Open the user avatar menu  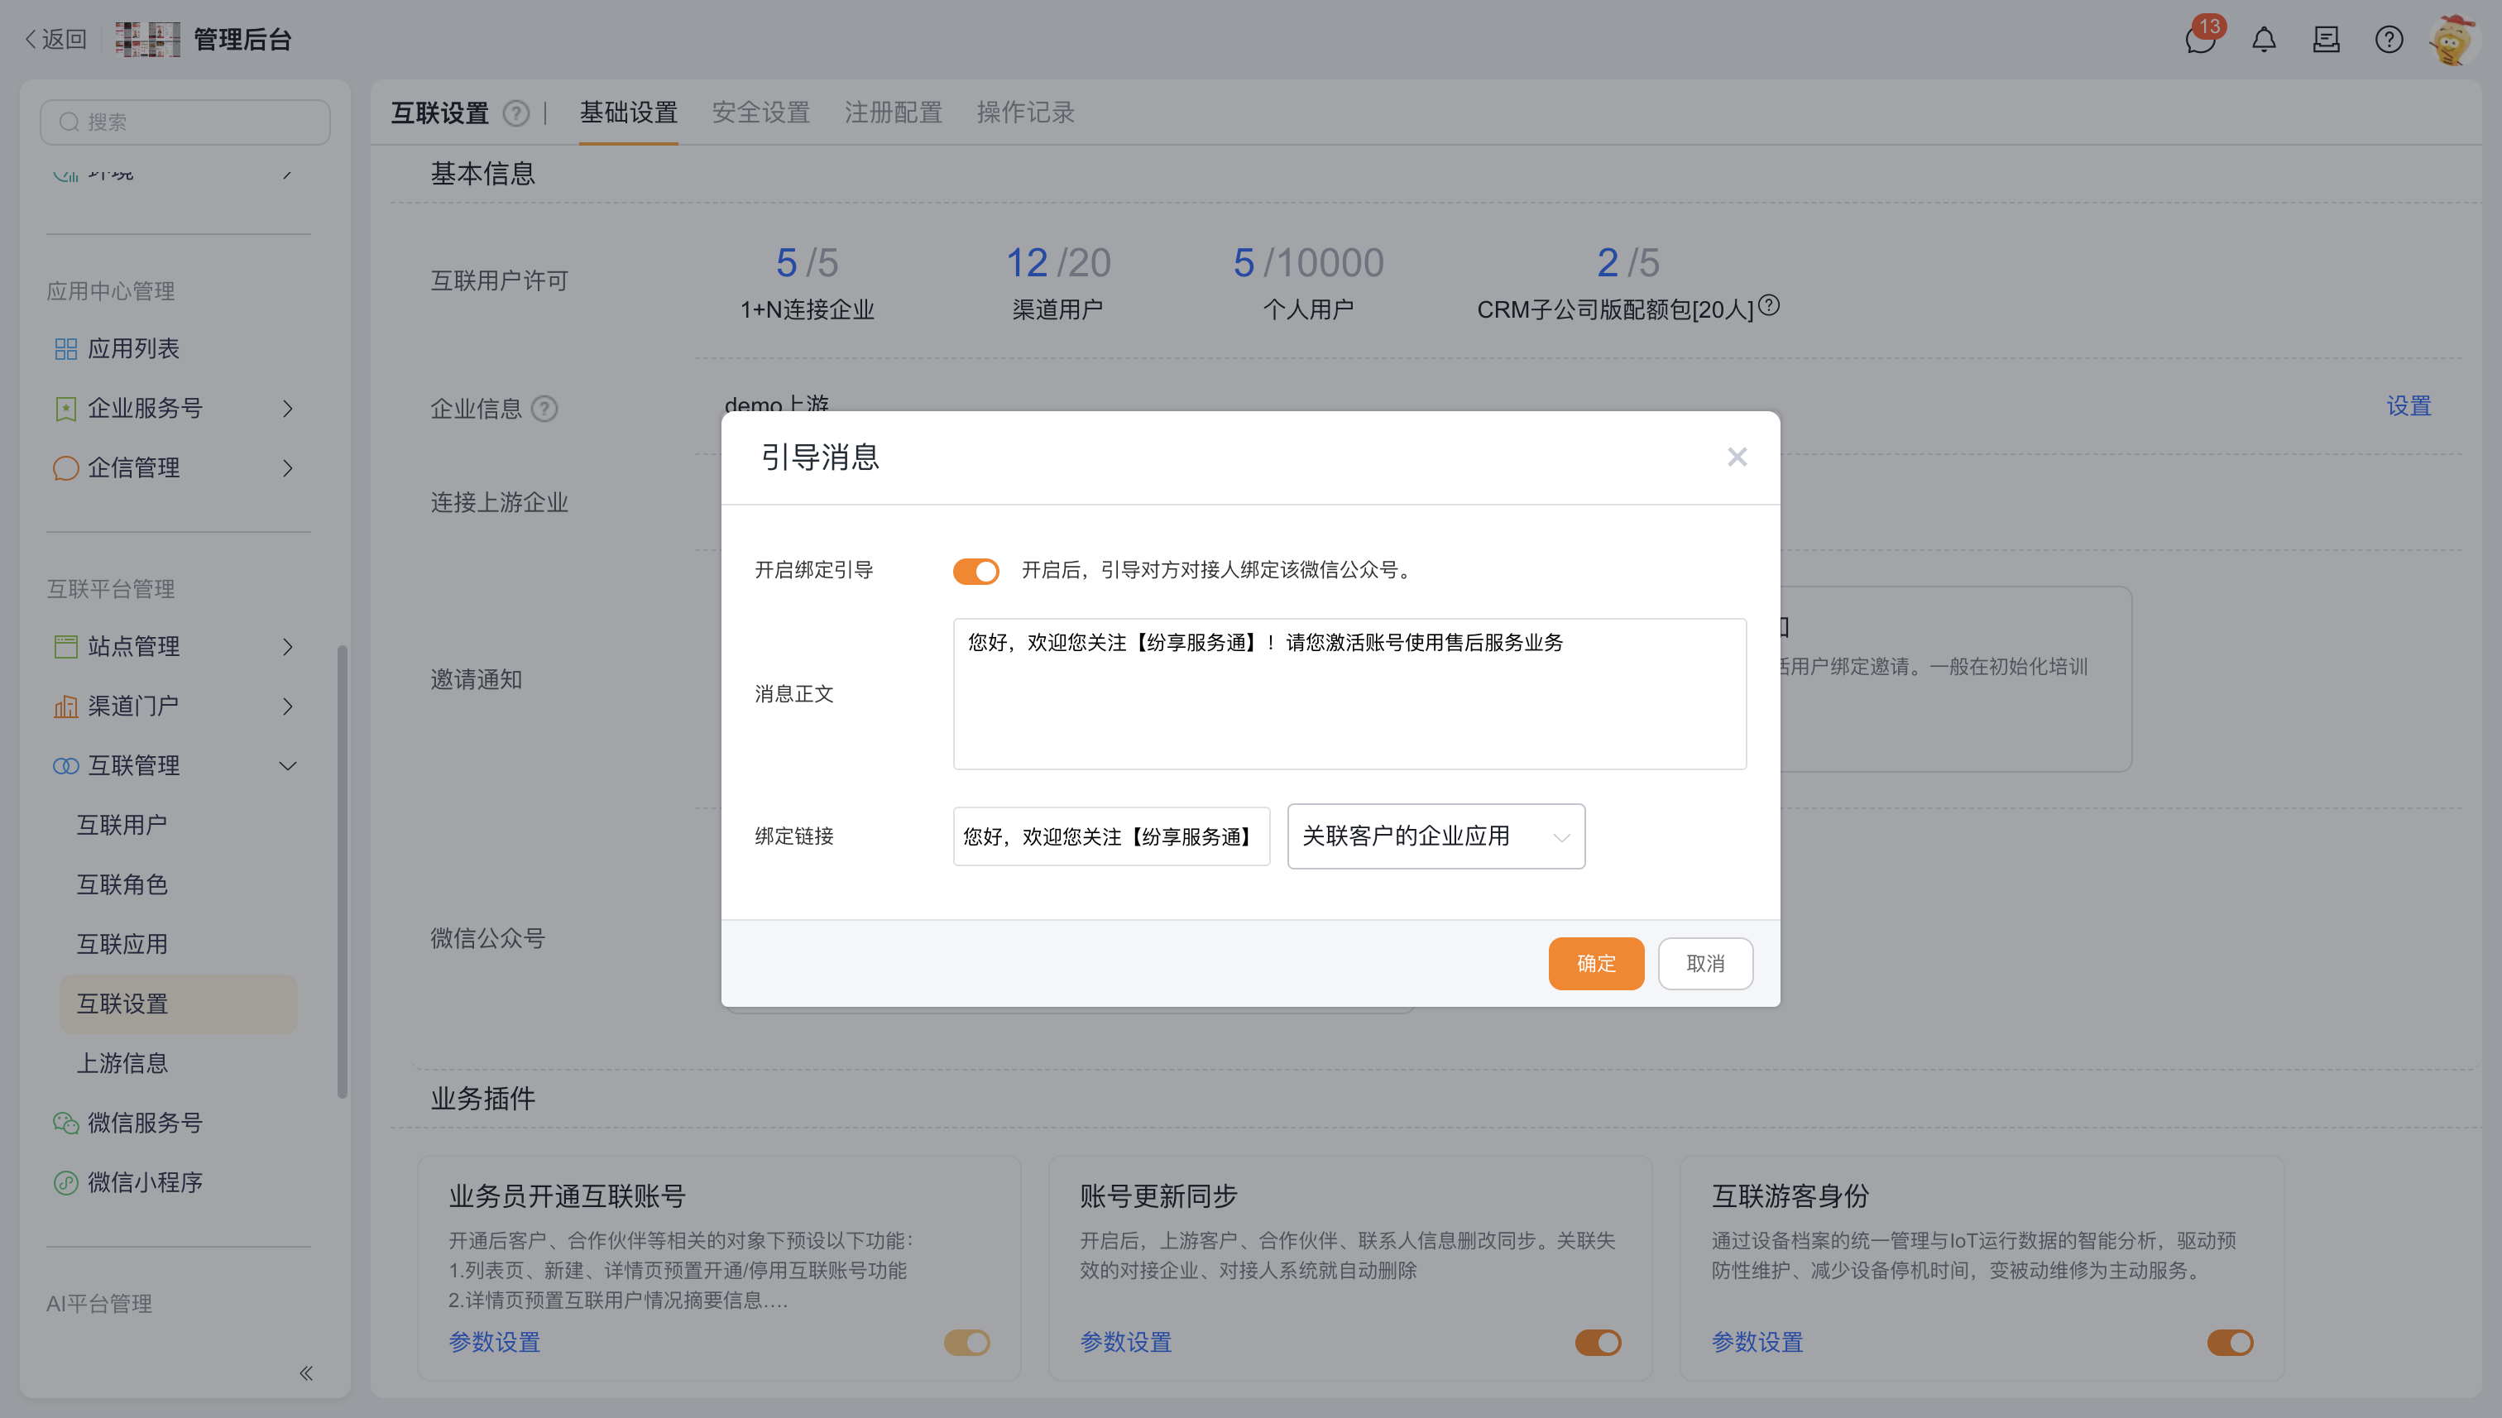coord(2452,39)
